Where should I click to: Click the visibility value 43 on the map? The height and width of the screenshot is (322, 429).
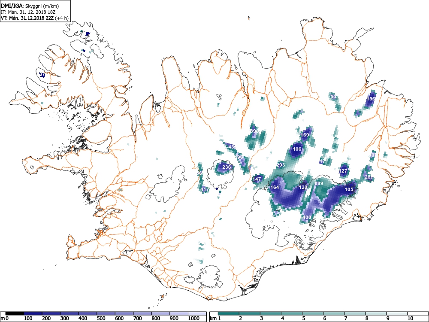232,147
